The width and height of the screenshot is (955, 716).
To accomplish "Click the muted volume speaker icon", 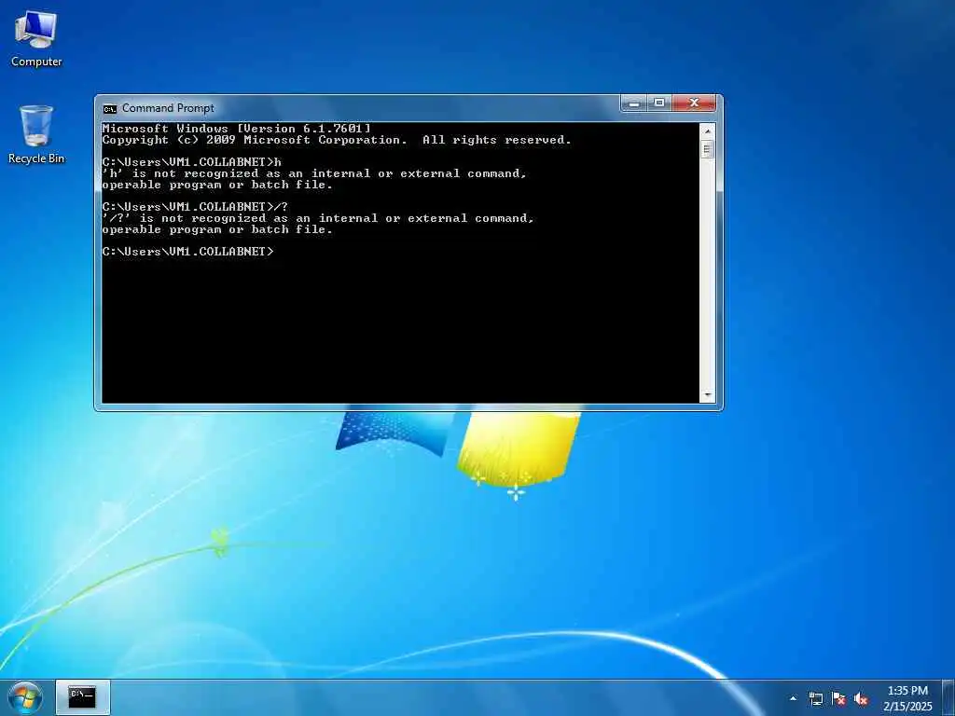I will click(861, 699).
